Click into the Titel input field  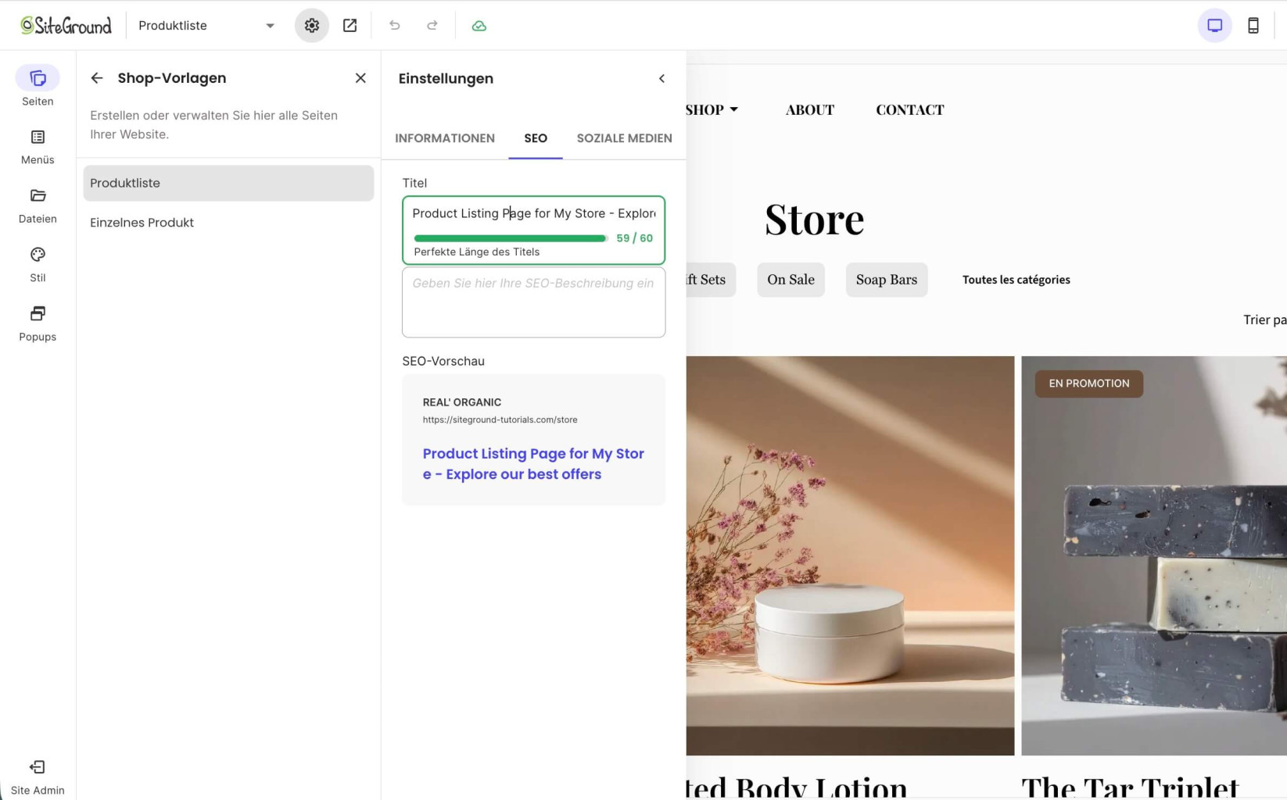coord(533,213)
